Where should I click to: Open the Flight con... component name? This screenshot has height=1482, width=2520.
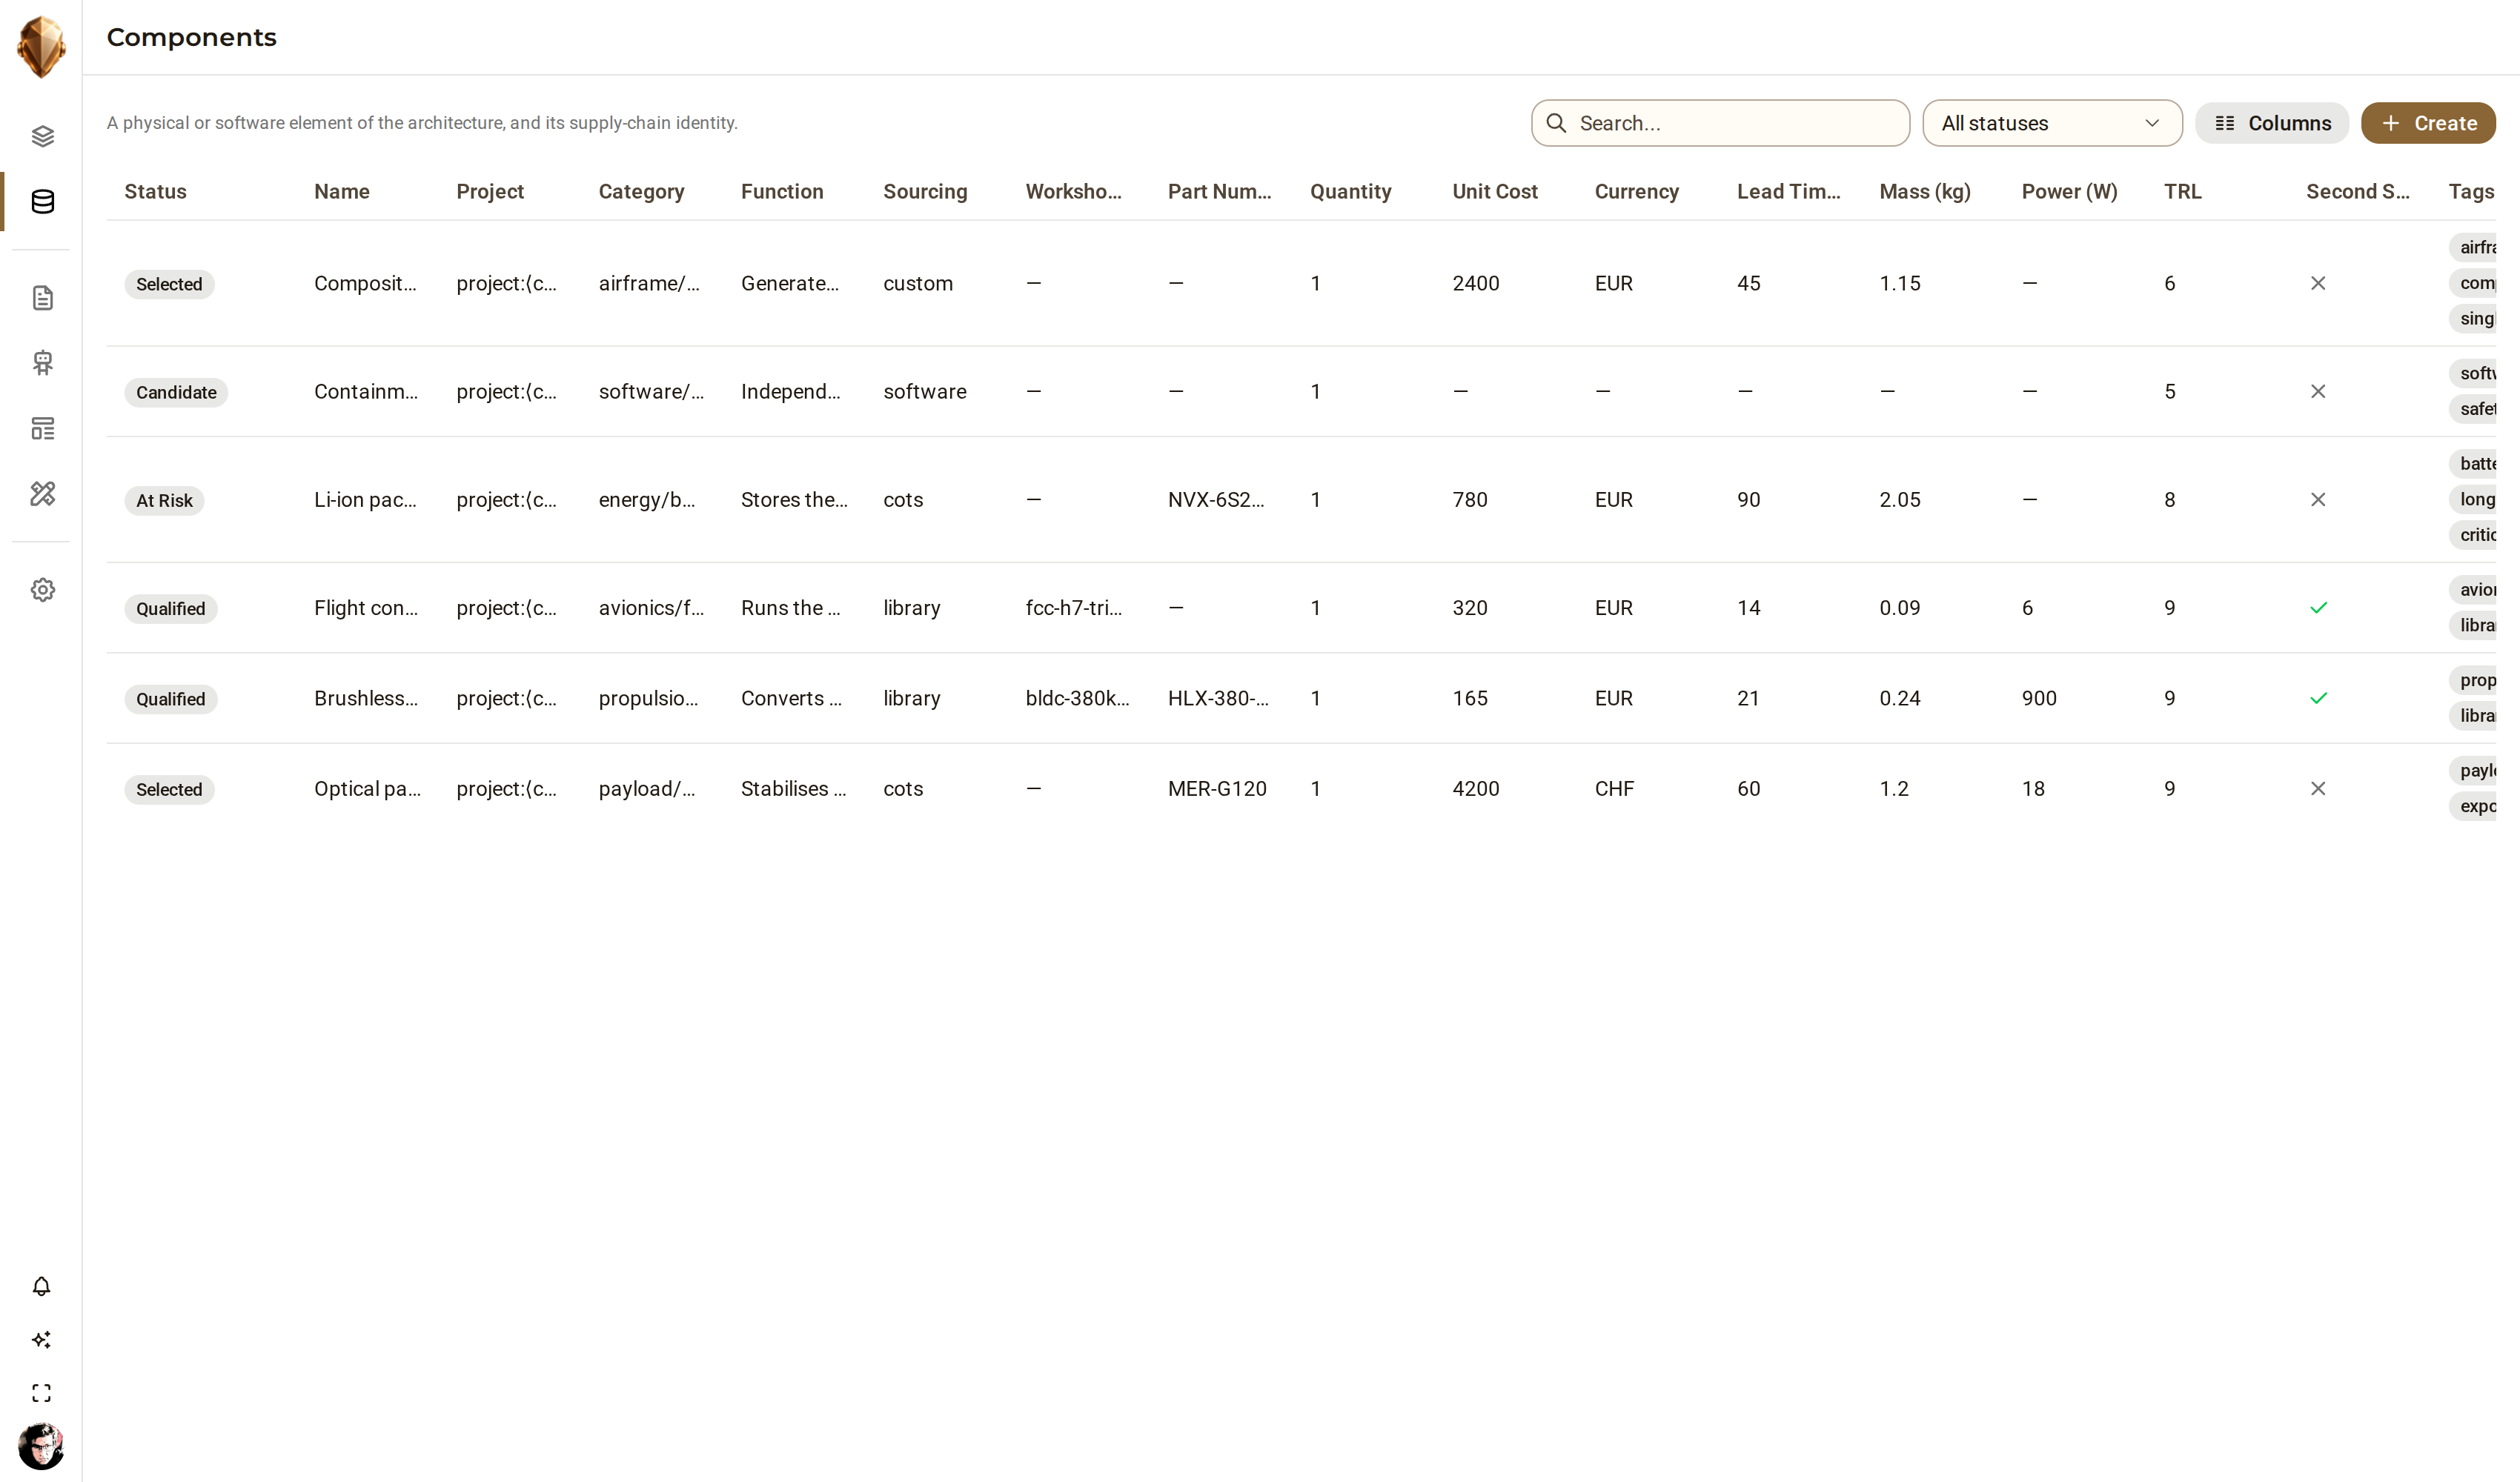(x=366, y=607)
